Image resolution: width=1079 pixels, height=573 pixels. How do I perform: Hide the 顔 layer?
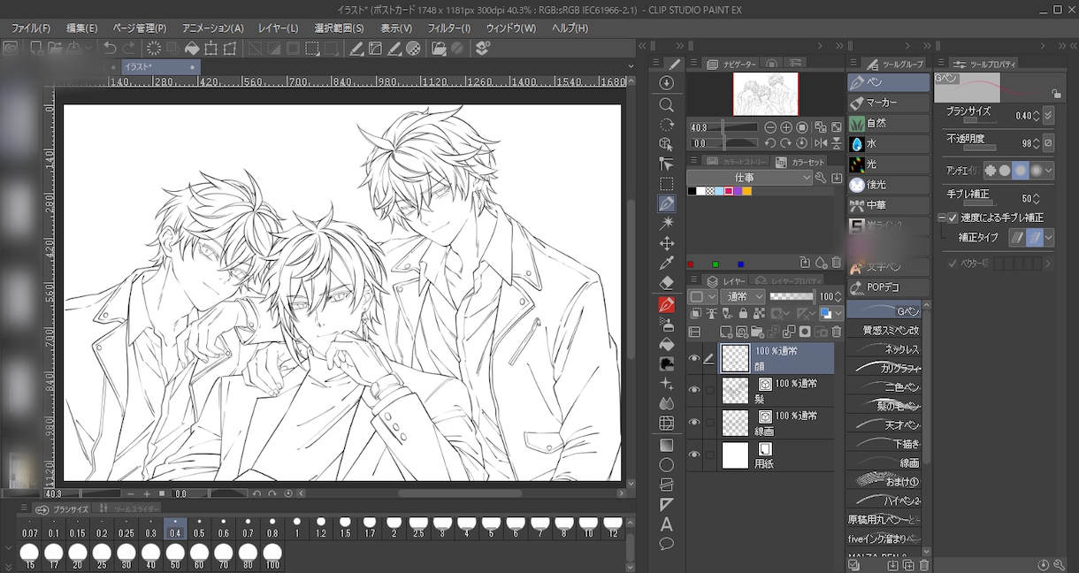coord(694,358)
